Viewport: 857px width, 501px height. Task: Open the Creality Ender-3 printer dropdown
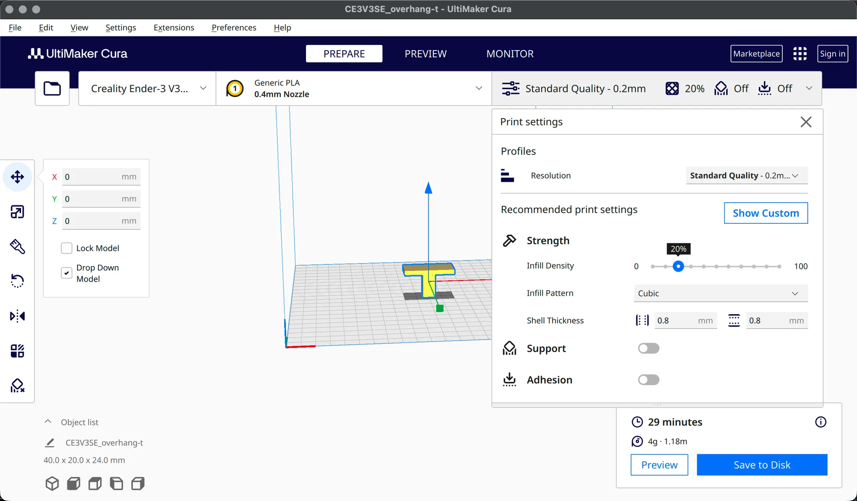[x=147, y=88]
